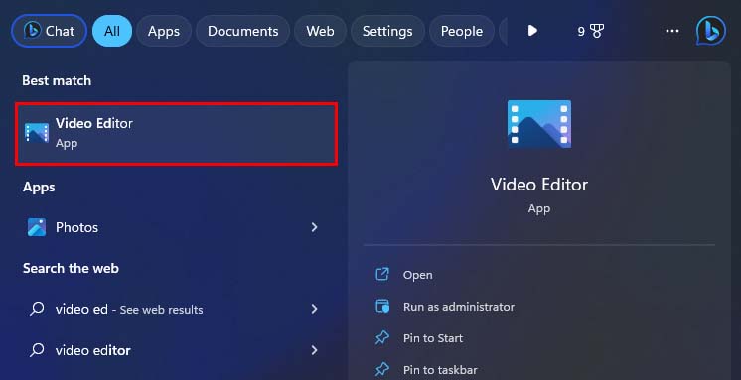Click the Pin to taskbar pin icon
This screenshot has height=380, width=741.
point(382,369)
